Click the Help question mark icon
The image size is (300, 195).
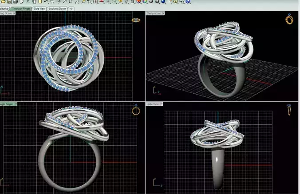pos(188,2)
